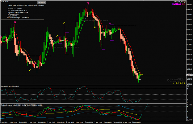Click the 4 Aug 2020 time axis label
This screenshot has width=193, height=124.
coord(3,122)
